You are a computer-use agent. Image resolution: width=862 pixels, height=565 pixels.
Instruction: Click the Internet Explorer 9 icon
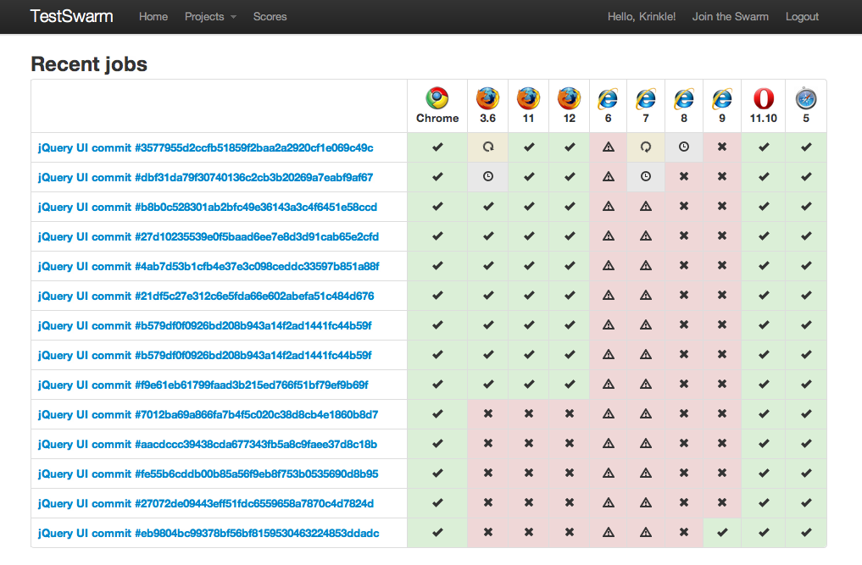click(x=722, y=99)
